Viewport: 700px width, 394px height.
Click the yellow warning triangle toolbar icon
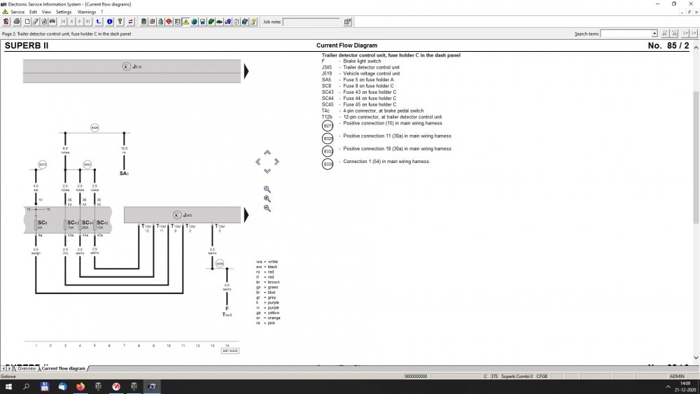(186, 22)
